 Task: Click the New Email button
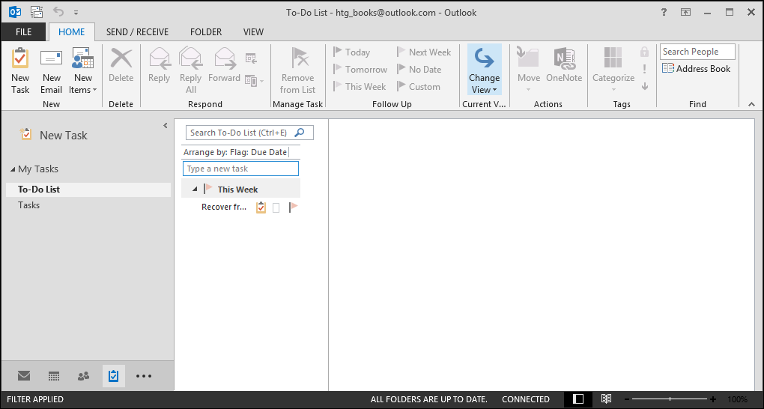[51, 70]
